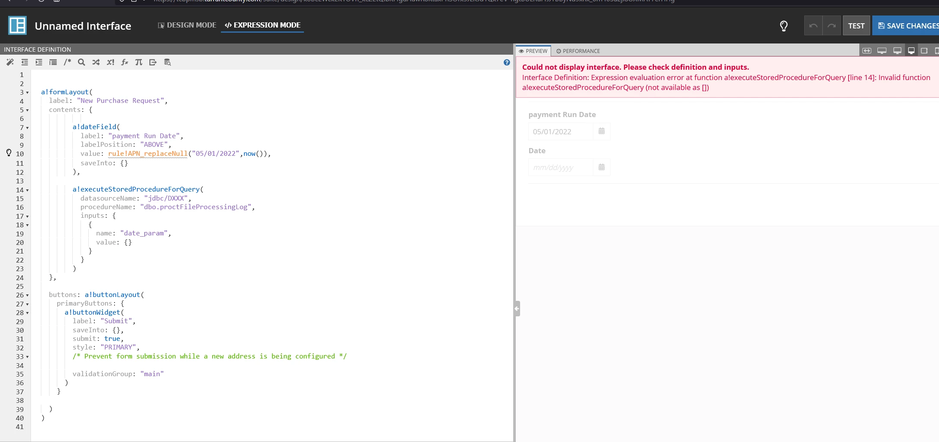
Task: Click the rule!APN_replaceNull reference in line 10
Action: tap(148, 154)
